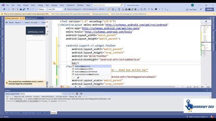Click the ADMIN button
The height and width of the screenshot is (121, 216).
pyautogui.click(x=210, y=9)
